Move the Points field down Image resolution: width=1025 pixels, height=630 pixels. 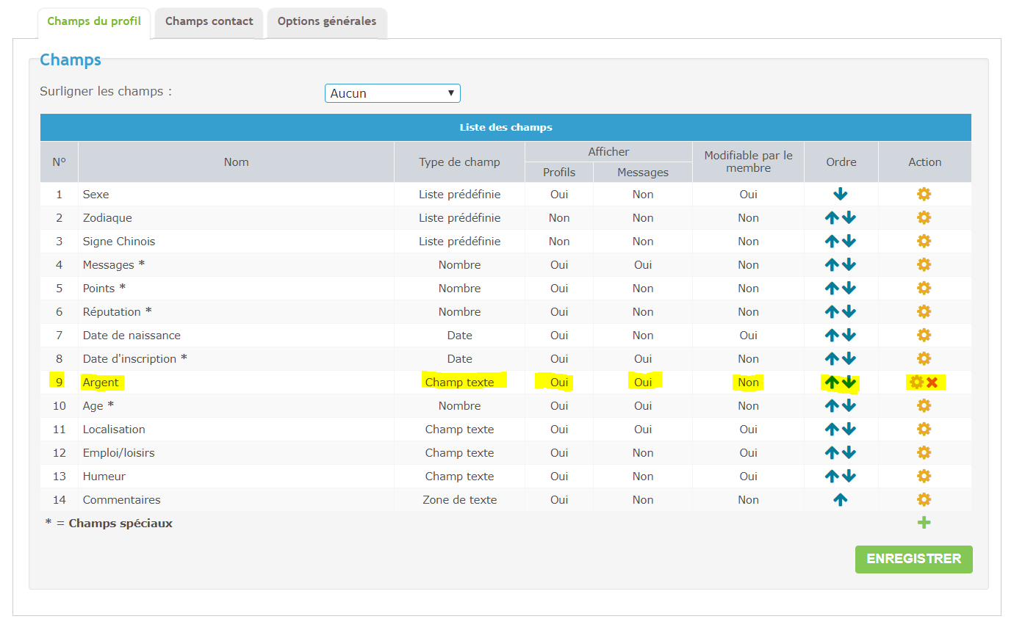pyautogui.click(x=849, y=289)
